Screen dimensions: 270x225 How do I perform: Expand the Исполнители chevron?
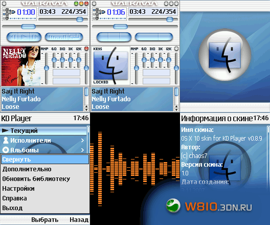pos(83,141)
